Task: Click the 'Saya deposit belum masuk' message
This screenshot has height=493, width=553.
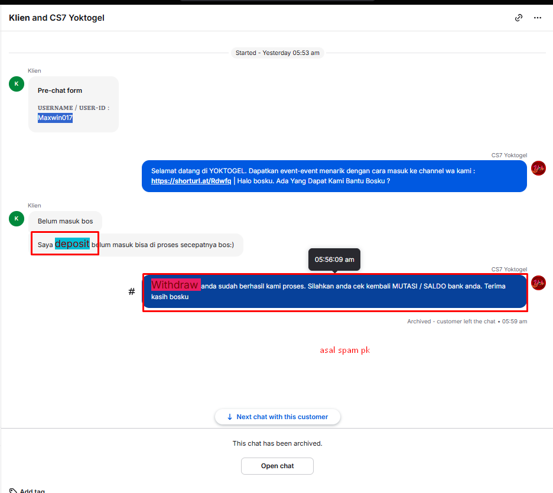Action: [136, 245]
